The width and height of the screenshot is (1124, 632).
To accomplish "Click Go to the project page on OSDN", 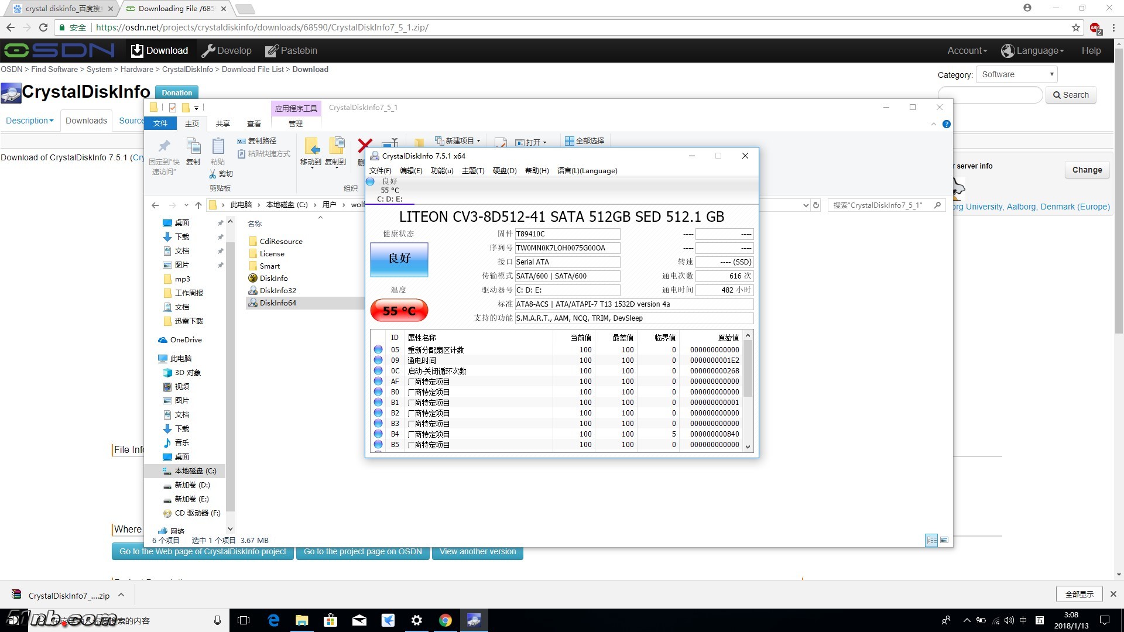I will [x=362, y=552].
